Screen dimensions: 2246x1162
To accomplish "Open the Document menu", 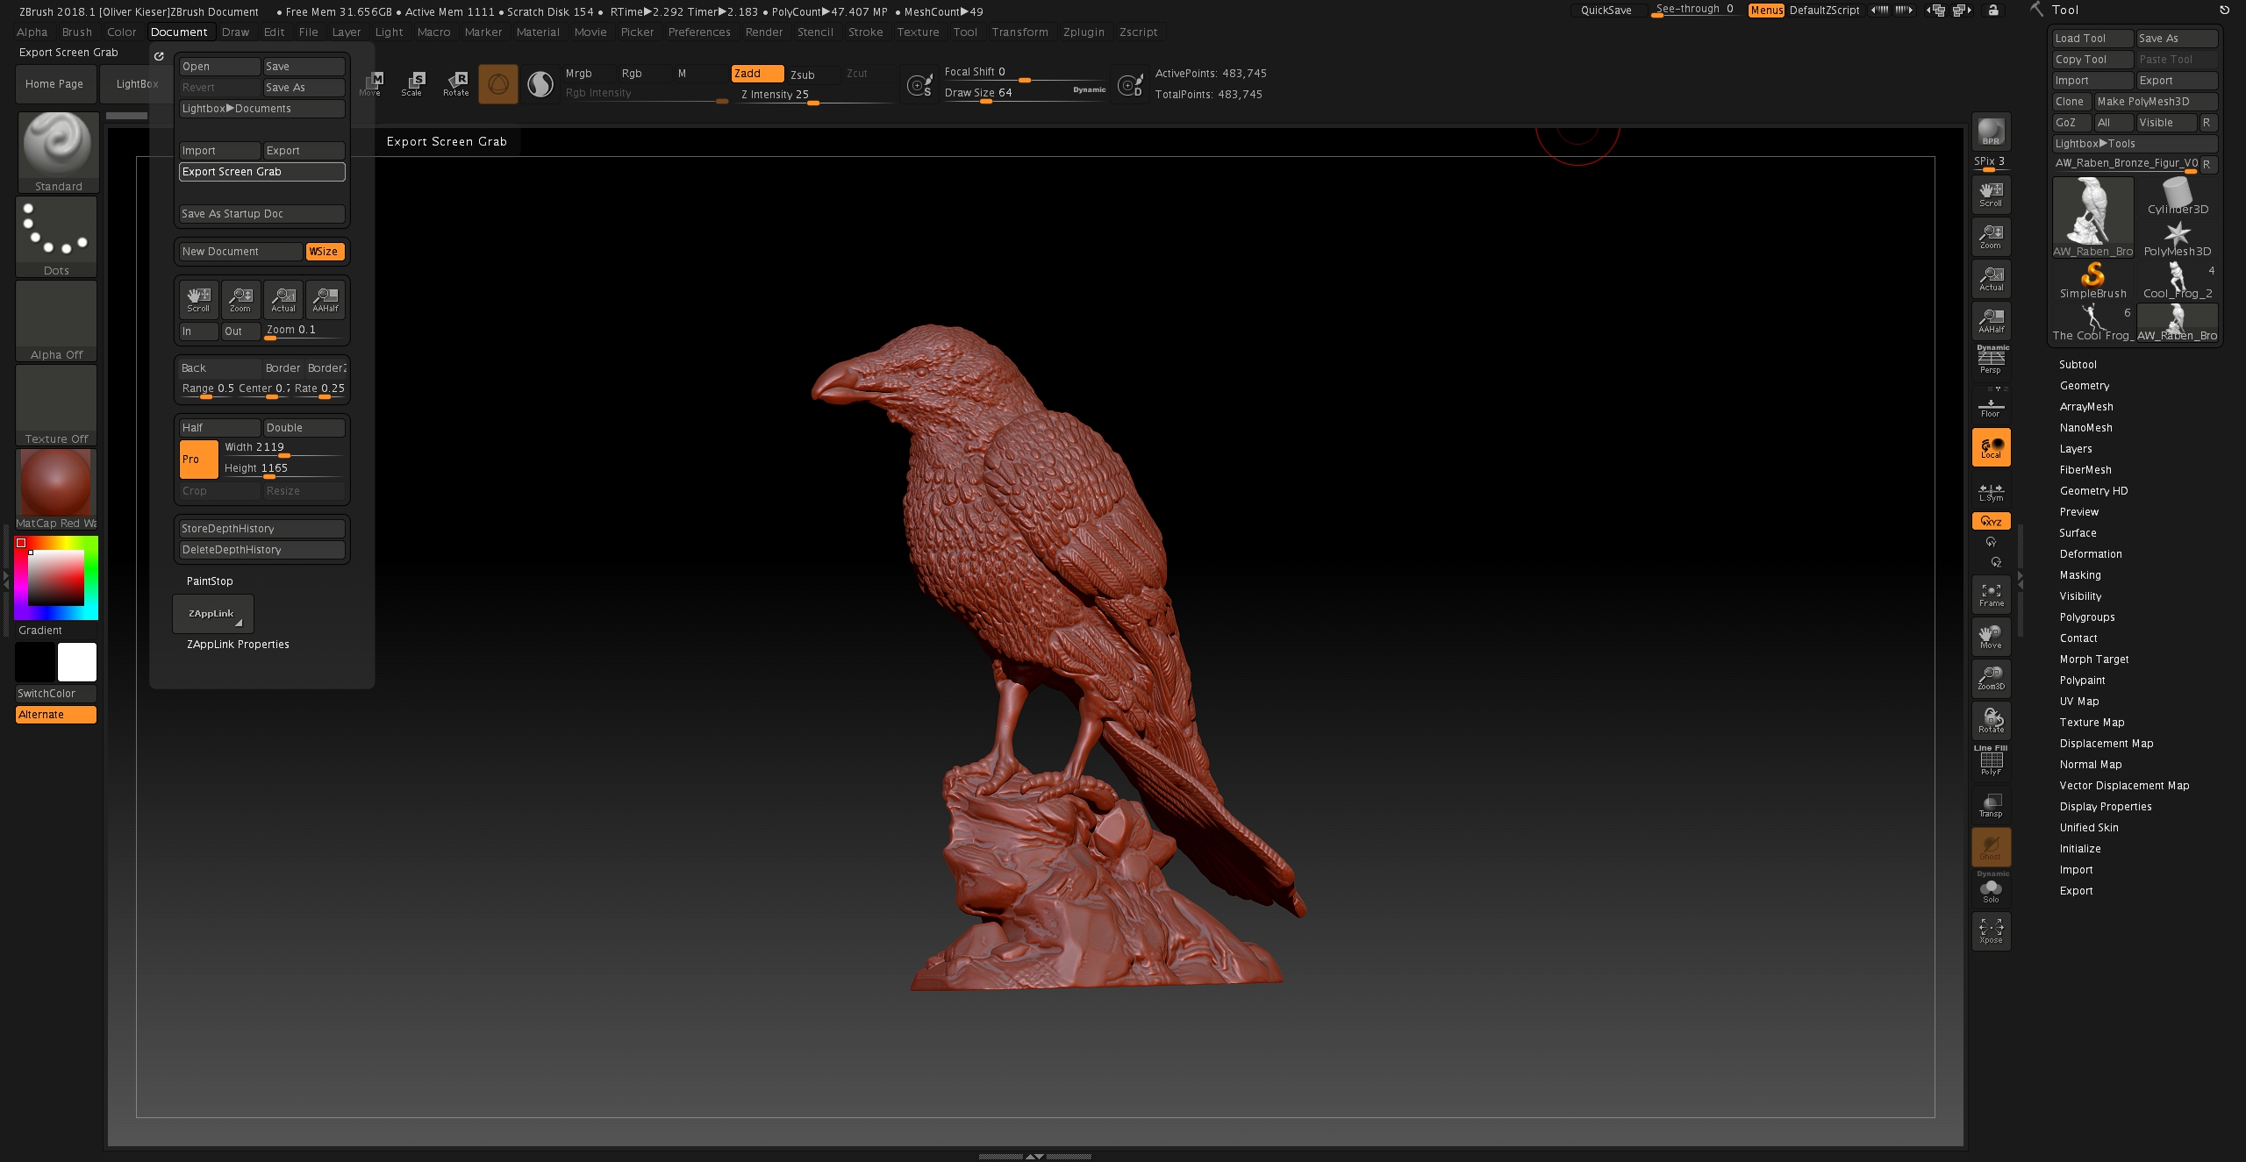I will point(178,31).
